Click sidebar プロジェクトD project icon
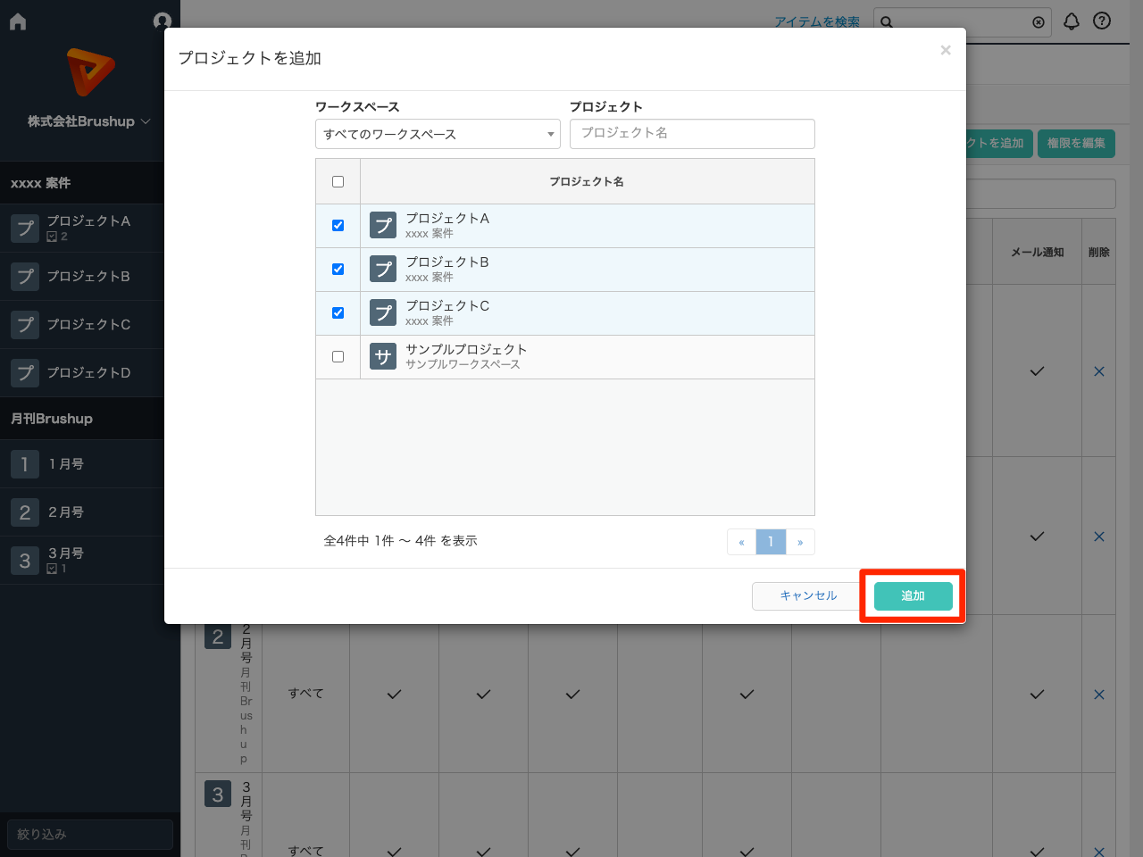This screenshot has height=857, width=1143. click(25, 373)
